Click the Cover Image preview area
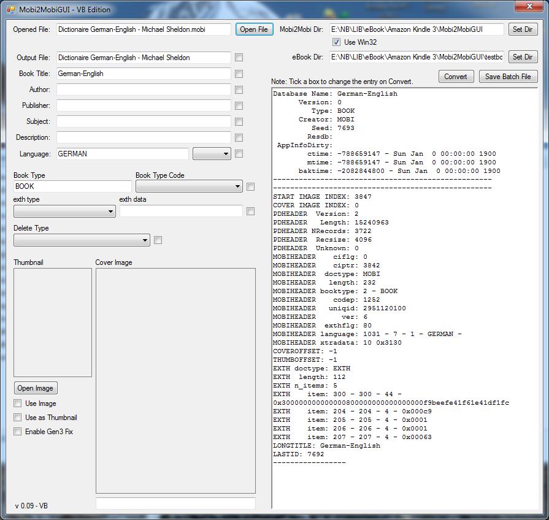 [x=175, y=380]
